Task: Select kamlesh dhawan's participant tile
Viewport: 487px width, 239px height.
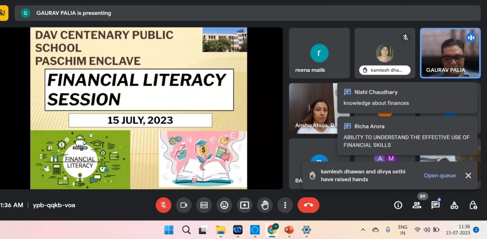Action: tap(385, 53)
